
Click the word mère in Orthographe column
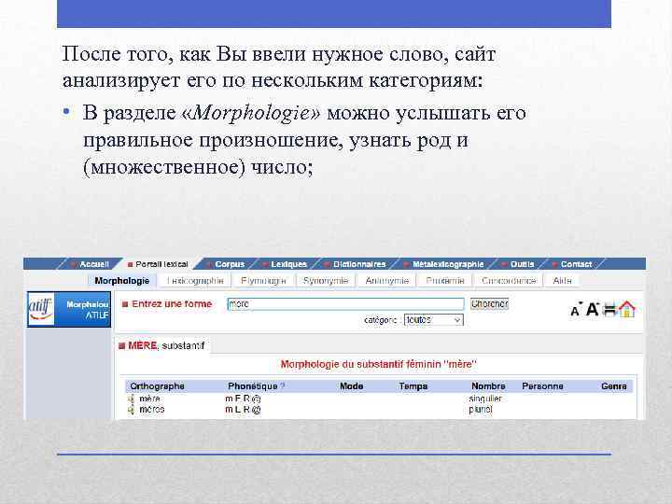click(149, 399)
